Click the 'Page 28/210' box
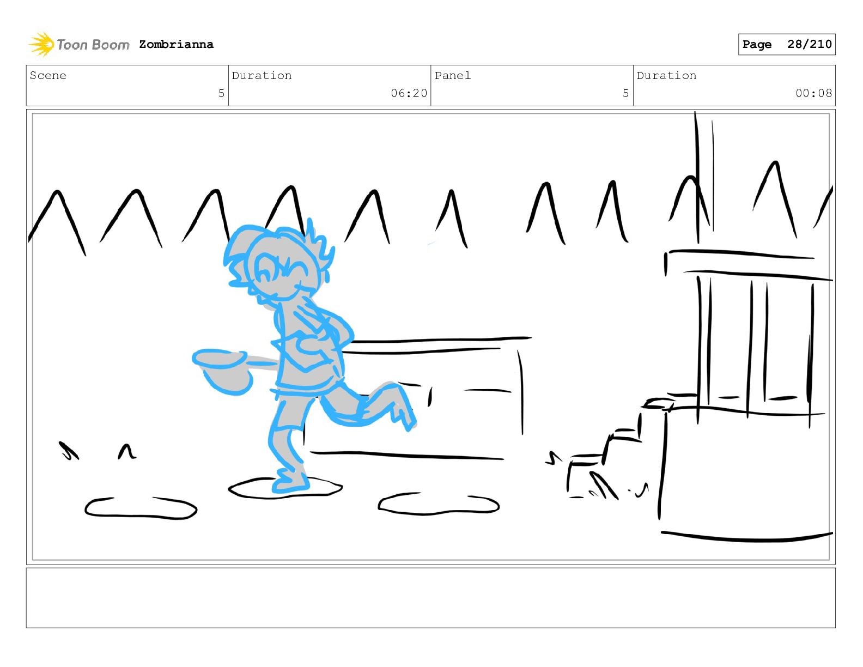Image resolution: width=863 pixels, height=667 pixels. pos(787,44)
